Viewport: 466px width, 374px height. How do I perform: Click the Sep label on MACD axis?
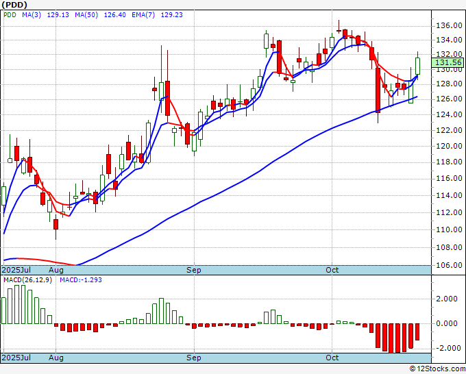194,358
